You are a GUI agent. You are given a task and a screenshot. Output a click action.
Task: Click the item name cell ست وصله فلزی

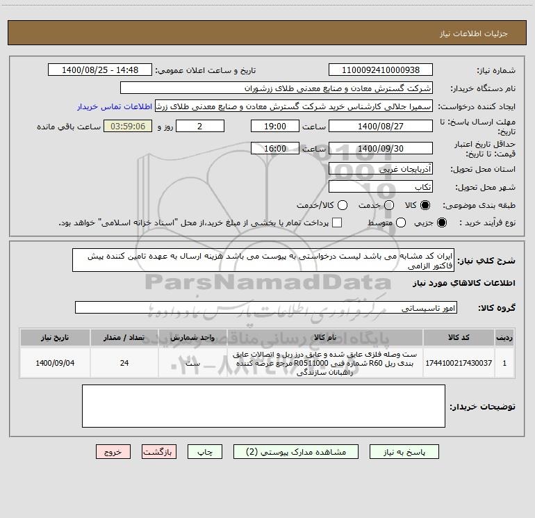click(325, 363)
